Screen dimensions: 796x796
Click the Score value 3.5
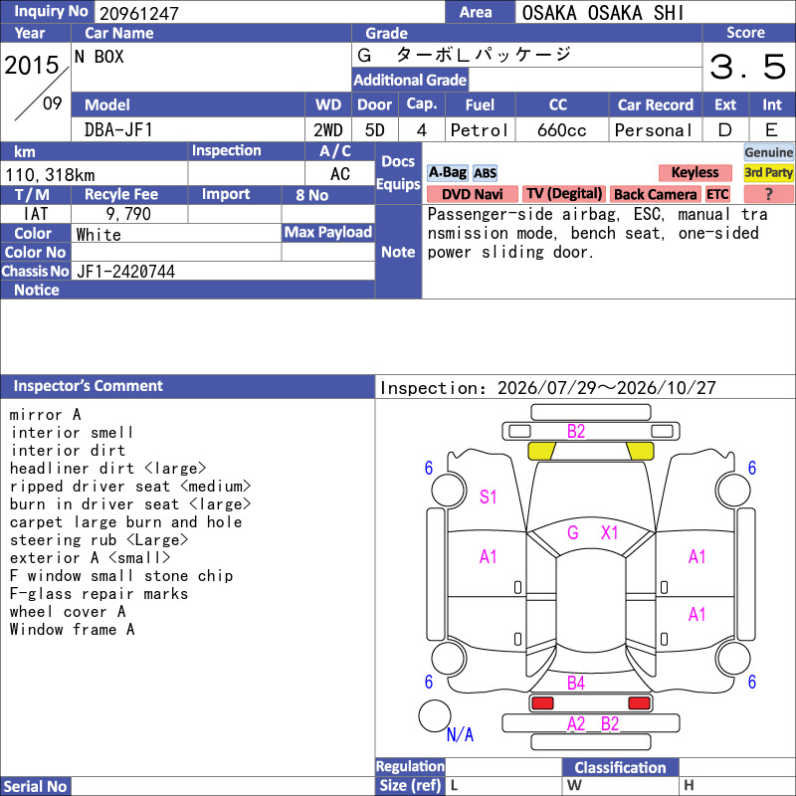(748, 67)
